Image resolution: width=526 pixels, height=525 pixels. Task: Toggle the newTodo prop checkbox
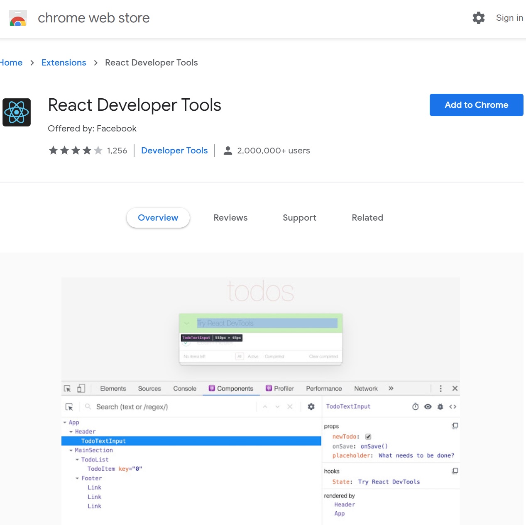coord(368,437)
